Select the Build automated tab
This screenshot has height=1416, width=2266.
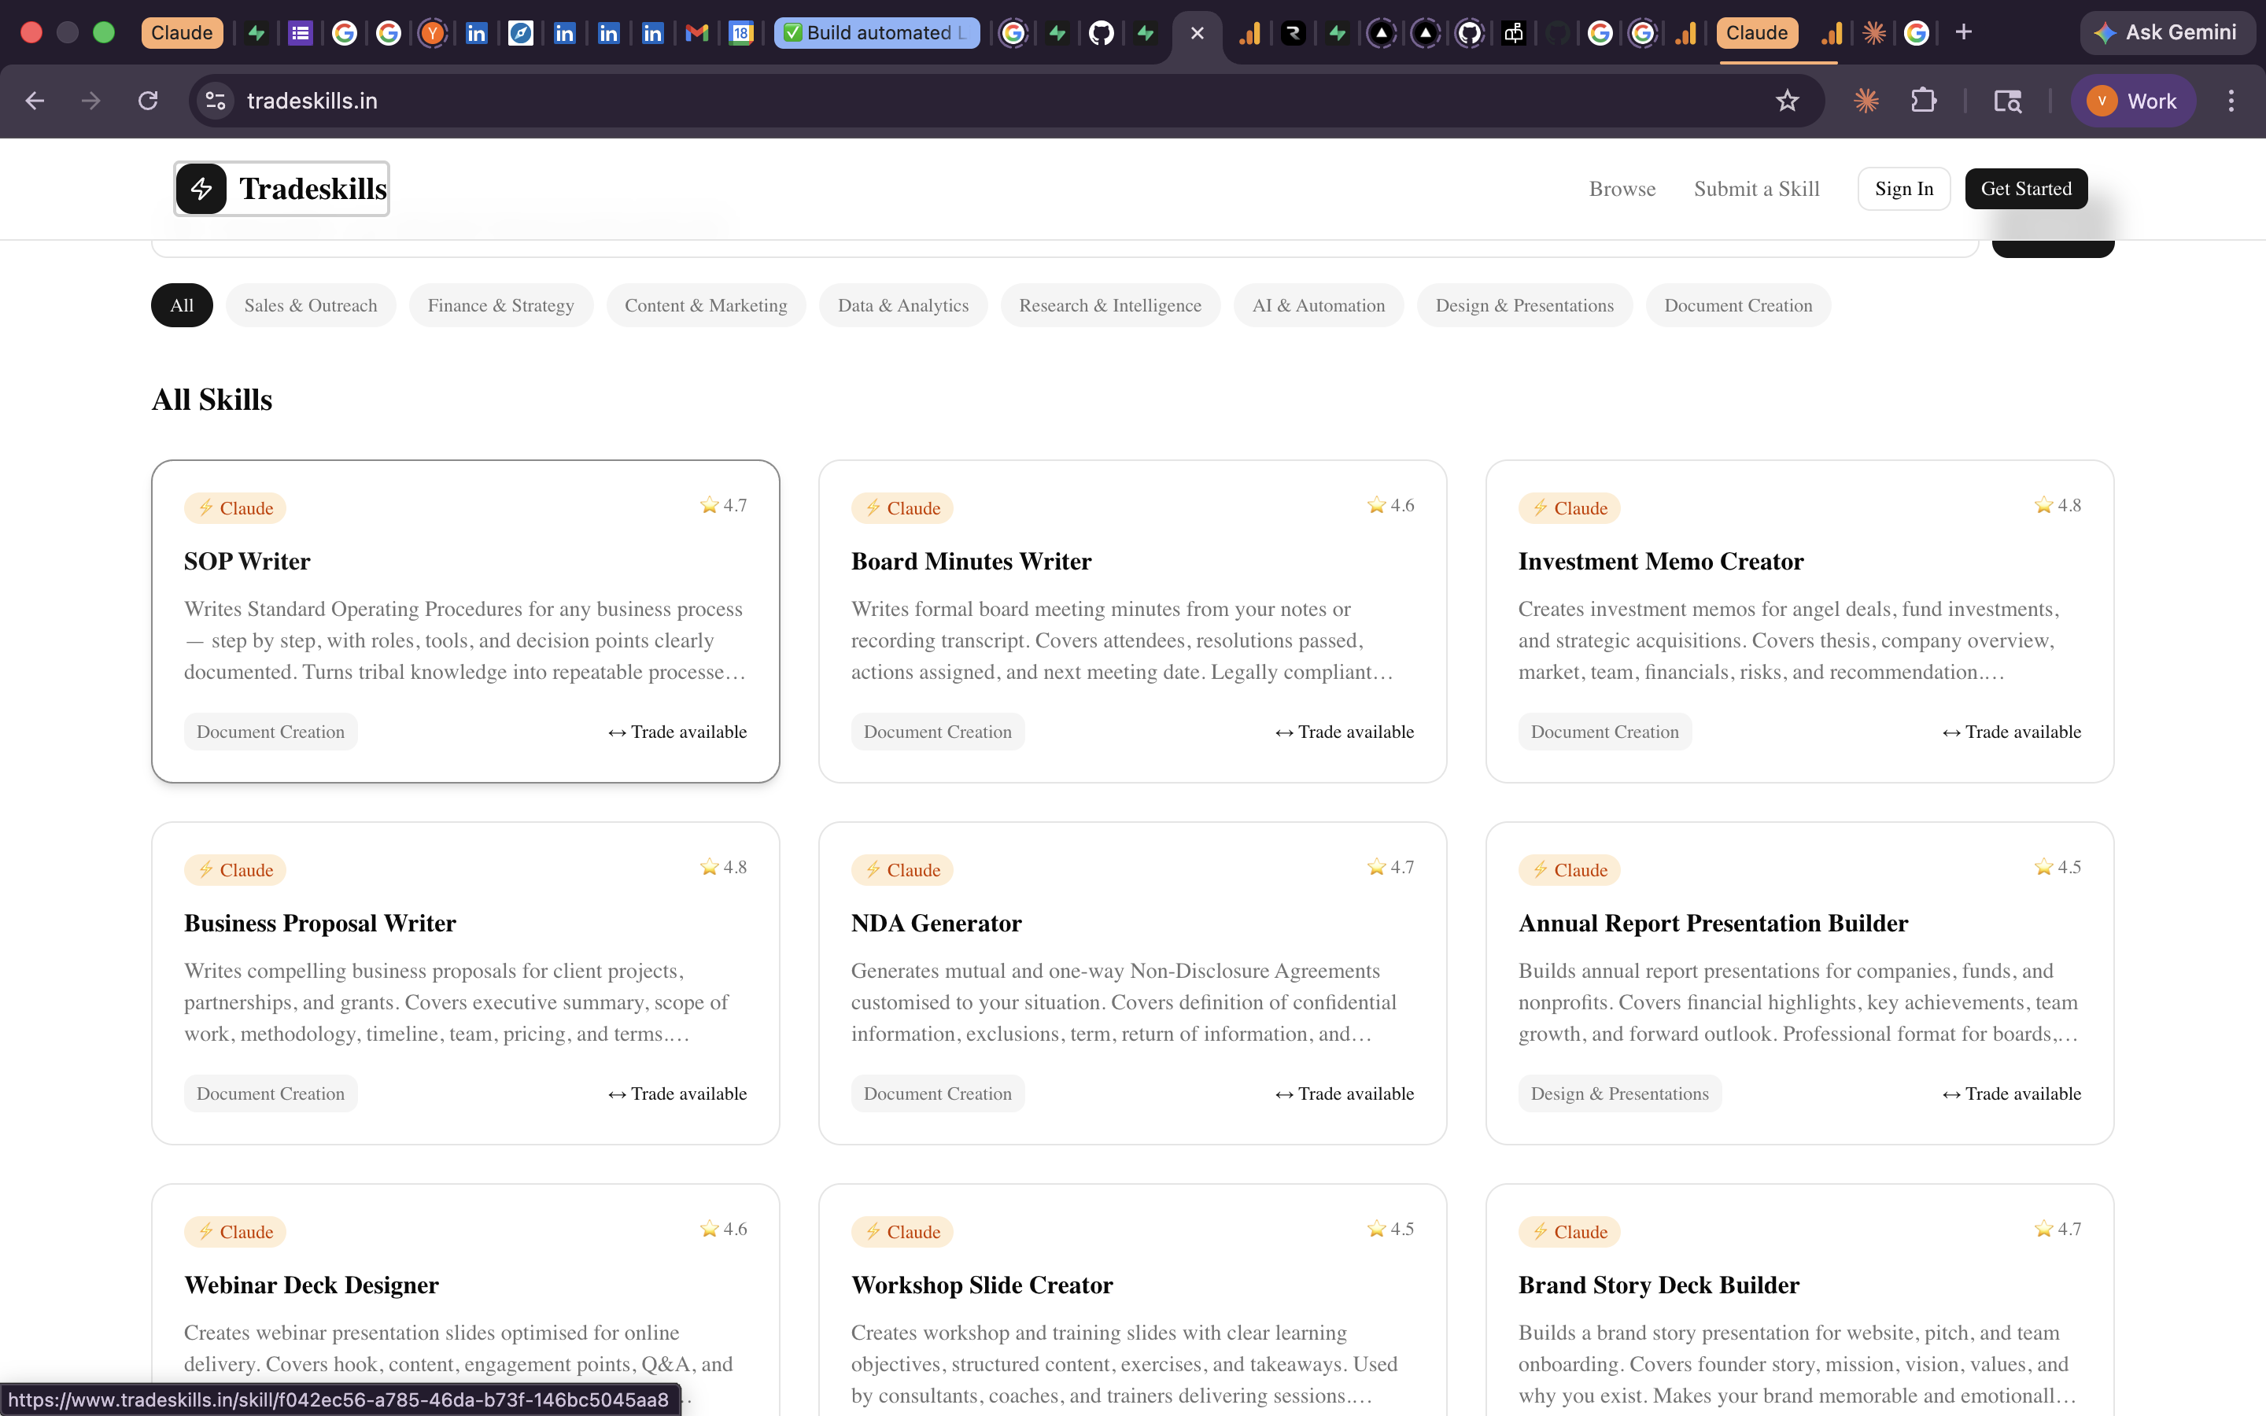coord(877,31)
